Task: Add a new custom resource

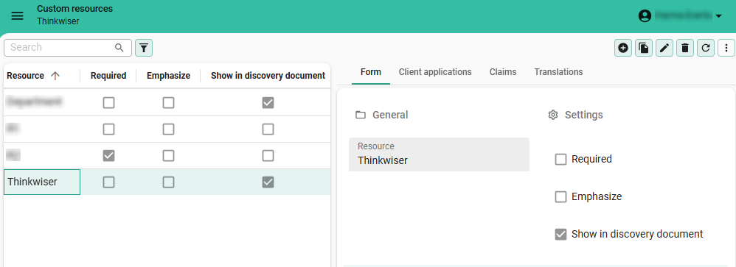Action: (x=623, y=47)
